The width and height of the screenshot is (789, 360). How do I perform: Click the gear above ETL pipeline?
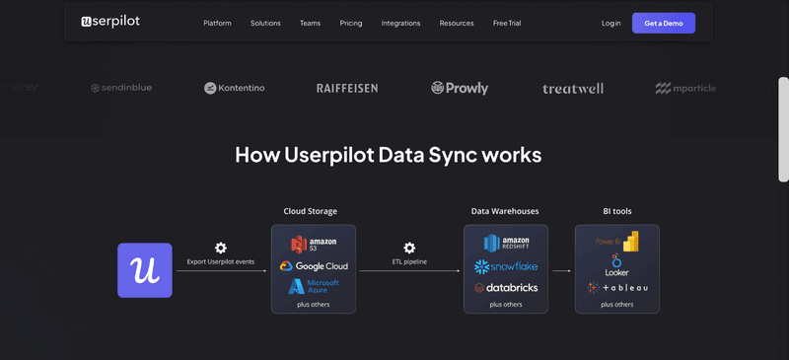tap(409, 248)
